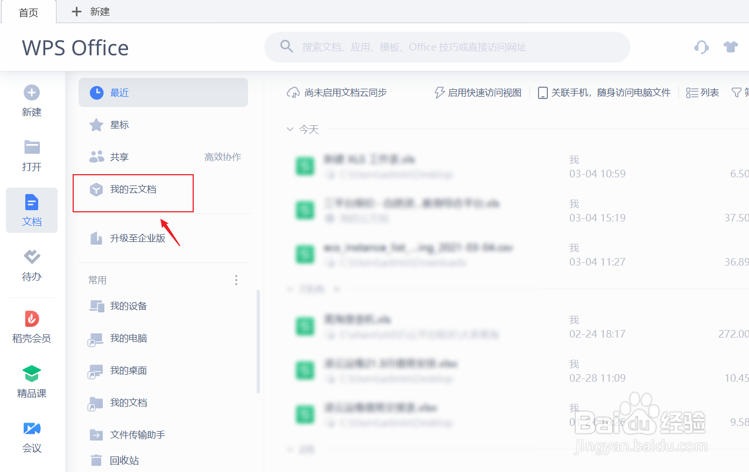Open the 打开 folder icon
This screenshot has width=749, height=472.
32,147
